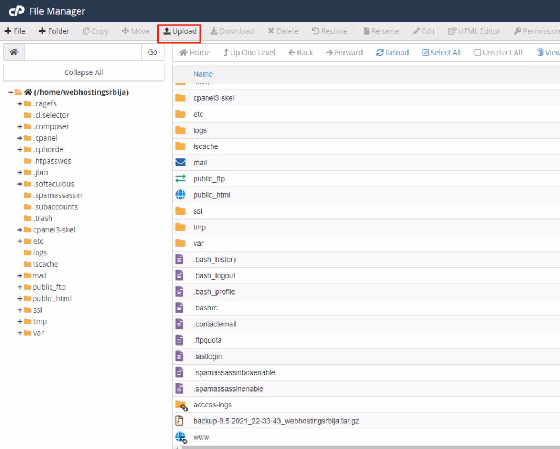560x449 pixels.
Task: Click the Forward navigation button
Action: pos(345,53)
